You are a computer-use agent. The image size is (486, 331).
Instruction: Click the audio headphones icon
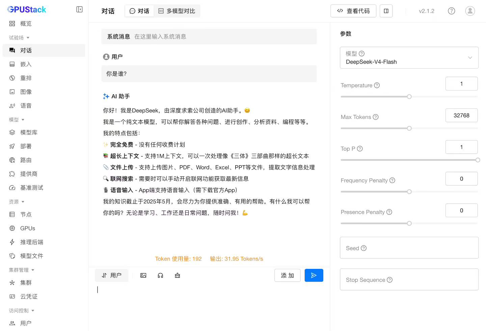pyautogui.click(x=160, y=276)
